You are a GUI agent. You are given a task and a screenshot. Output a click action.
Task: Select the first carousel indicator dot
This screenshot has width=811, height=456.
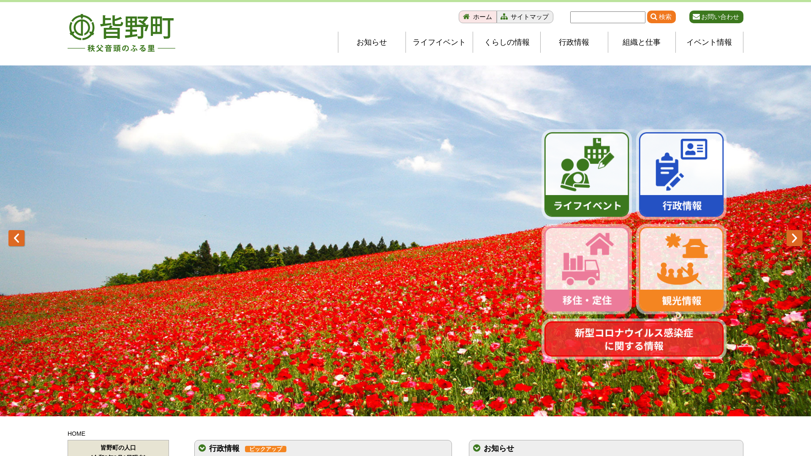[397, 399]
